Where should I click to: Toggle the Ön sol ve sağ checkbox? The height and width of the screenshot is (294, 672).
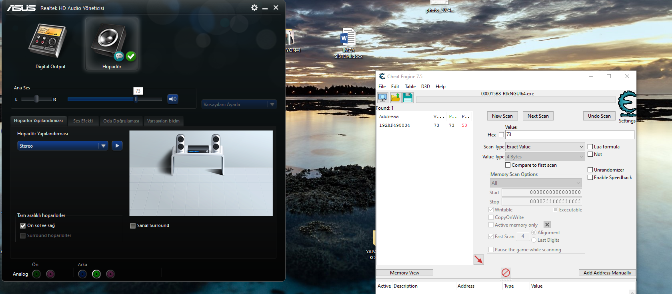pos(23,226)
